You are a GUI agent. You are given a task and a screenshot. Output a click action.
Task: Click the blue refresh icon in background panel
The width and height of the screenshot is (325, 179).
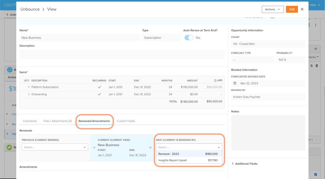(x=10, y=70)
